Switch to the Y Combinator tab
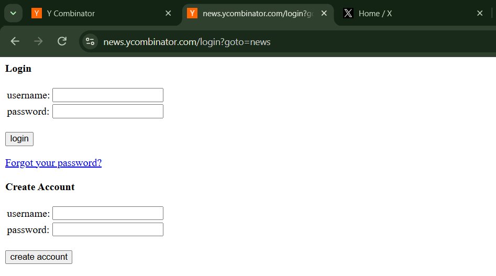Viewport: 496px width, 276px height. pyautogui.click(x=101, y=13)
